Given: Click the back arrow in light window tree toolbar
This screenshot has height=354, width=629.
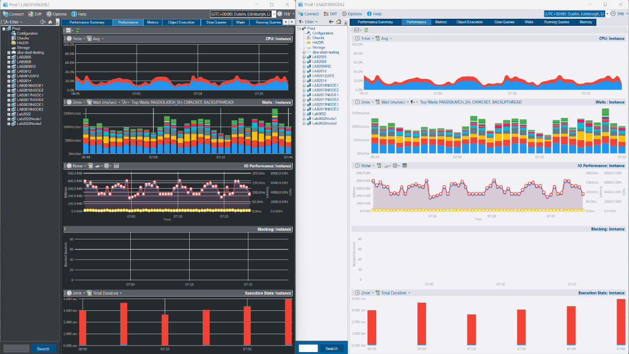Looking at the screenshot, I should pyautogui.click(x=331, y=22).
